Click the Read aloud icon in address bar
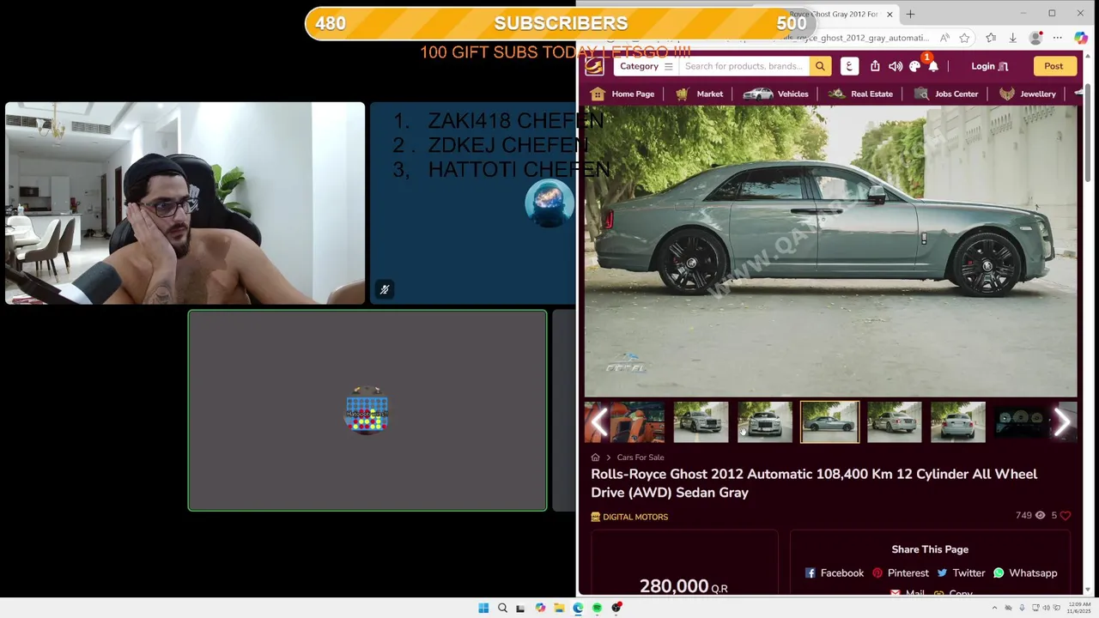1099x618 pixels. click(x=944, y=38)
